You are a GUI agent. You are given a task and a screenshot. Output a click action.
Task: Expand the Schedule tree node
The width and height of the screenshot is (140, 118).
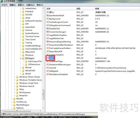click(x=20, y=11)
